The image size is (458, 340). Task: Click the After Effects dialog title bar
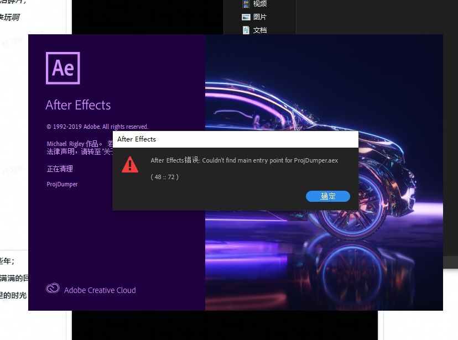[x=236, y=139]
